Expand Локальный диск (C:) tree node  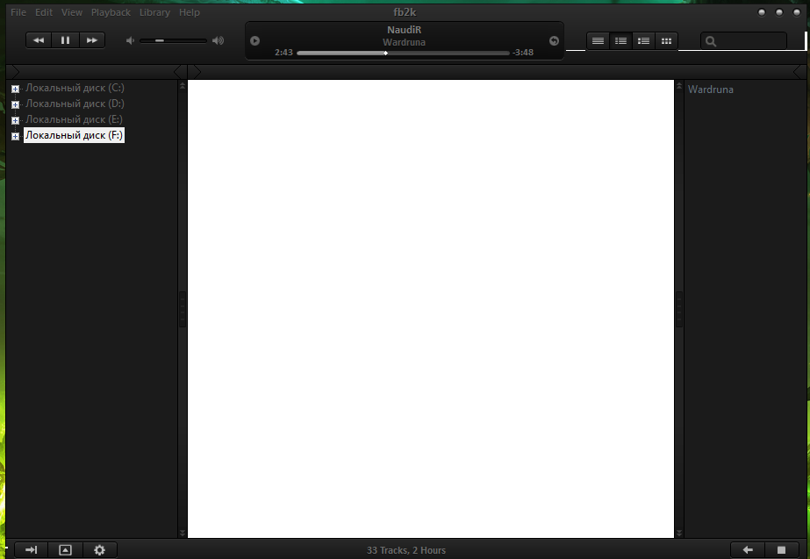pos(15,89)
